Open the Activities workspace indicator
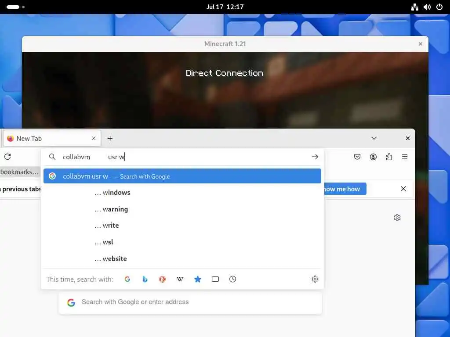This screenshot has height=337, width=450. (x=15, y=7)
